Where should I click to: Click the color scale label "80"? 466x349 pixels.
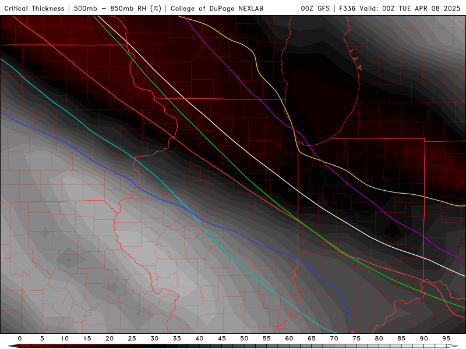click(x=379, y=339)
